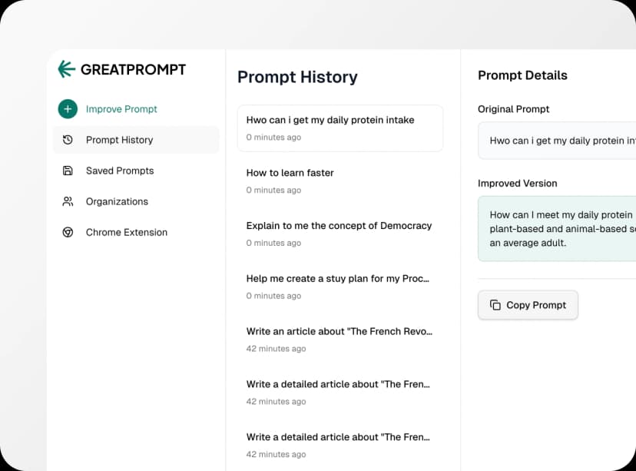Select Prompt History in the sidebar
636x471 pixels.
click(120, 140)
